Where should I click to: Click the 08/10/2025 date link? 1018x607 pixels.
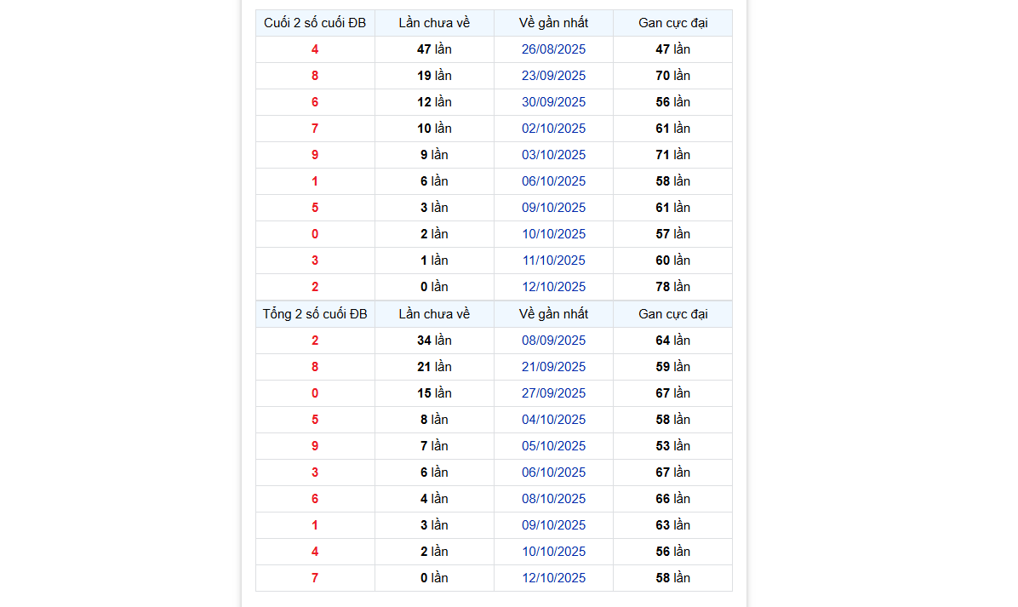point(553,499)
